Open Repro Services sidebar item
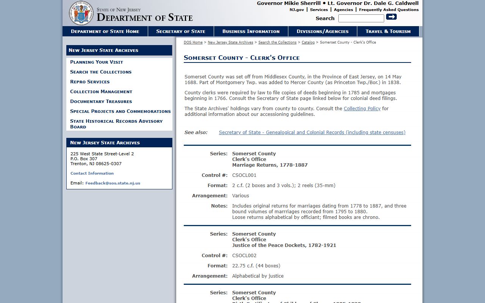This screenshot has width=485, height=303. (90, 82)
